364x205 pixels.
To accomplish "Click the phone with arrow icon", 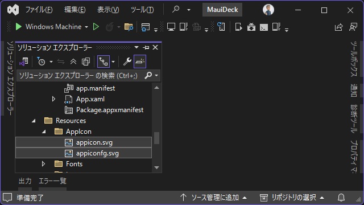I will click(238, 27).
